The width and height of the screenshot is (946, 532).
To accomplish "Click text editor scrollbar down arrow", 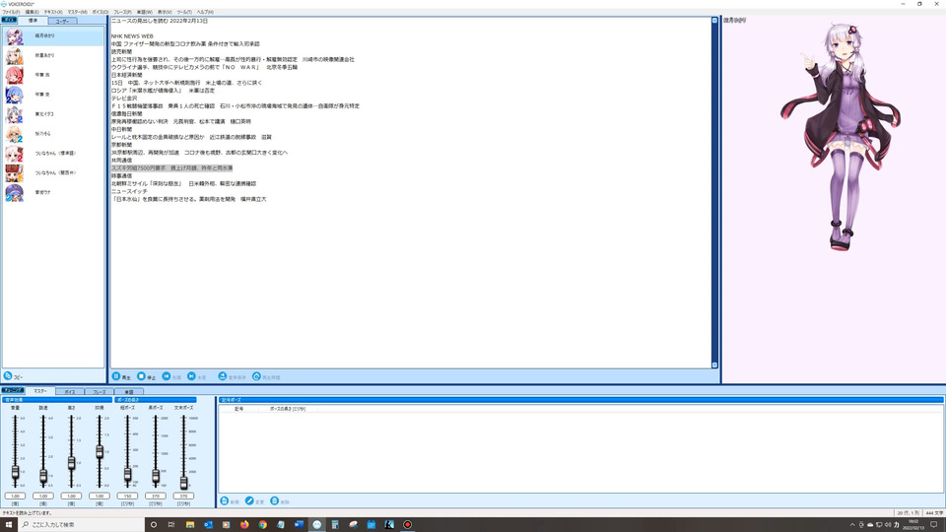I will tap(715, 365).
